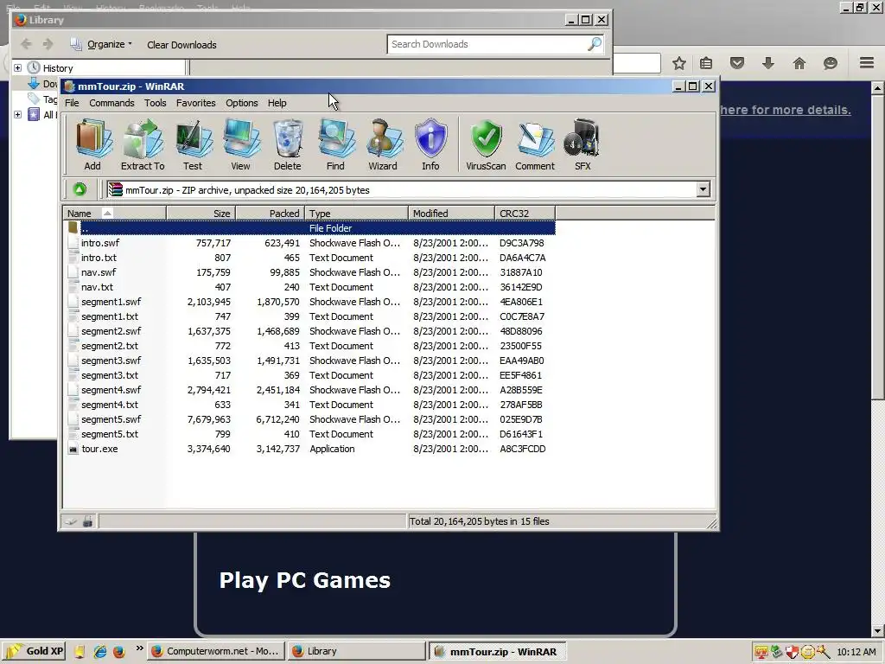Open the Commands menu
Viewport: 885px width, 664px height.
point(111,103)
